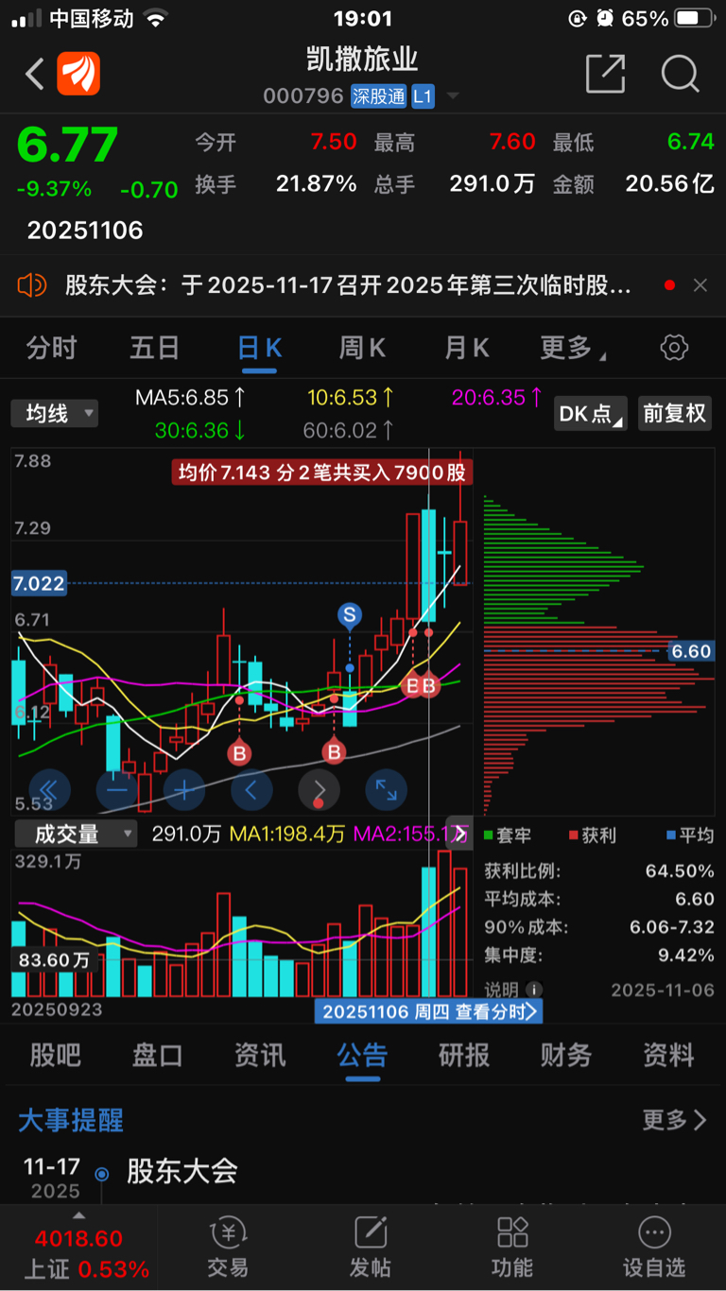Tap the 集中度 9.42% row
This screenshot has width=726, height=1291.
599,955
